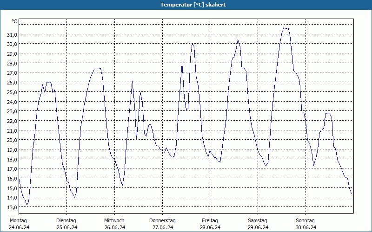Click the 26.06.24 date label
Image resolution: width=372 pixels, height=232 pixels.
coord(115,227)
